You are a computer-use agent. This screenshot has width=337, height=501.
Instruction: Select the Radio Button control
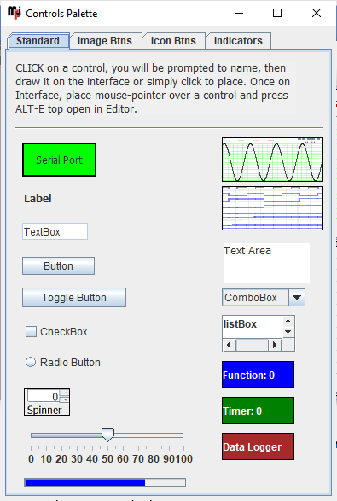(x=31, y=362)
